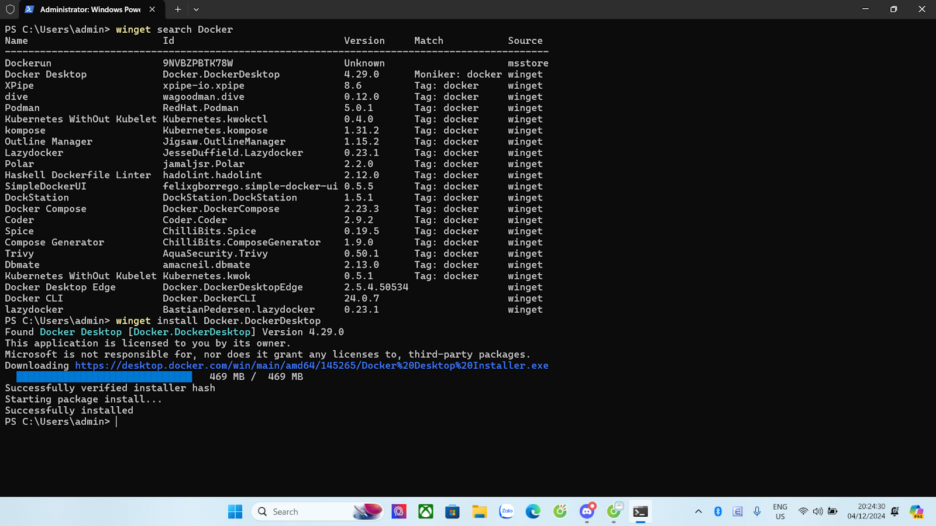
Task: Open Zalo from taskbar
Action: 507,511
